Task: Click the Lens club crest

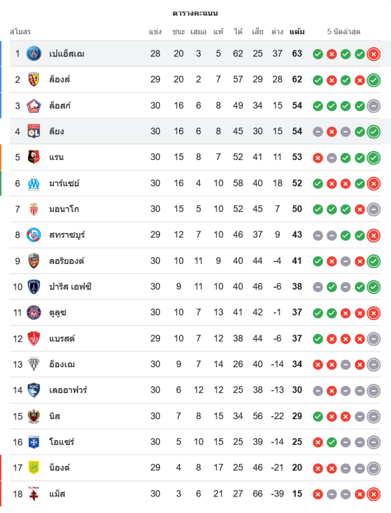Action: tap(34, 80)
